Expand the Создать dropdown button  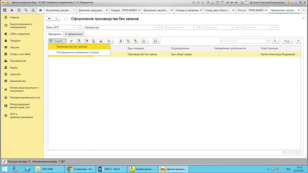(x=57, y=41)
